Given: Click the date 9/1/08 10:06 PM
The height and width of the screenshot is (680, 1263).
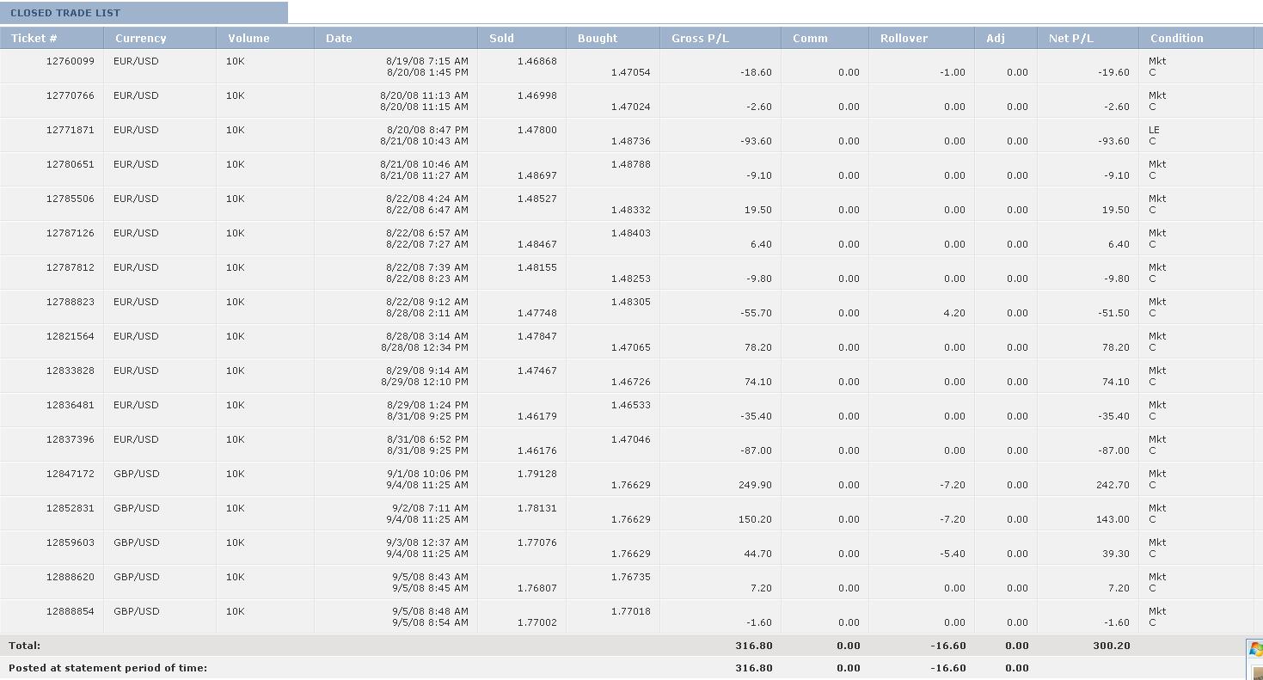Looking at the screenshot, I should 427,474.
